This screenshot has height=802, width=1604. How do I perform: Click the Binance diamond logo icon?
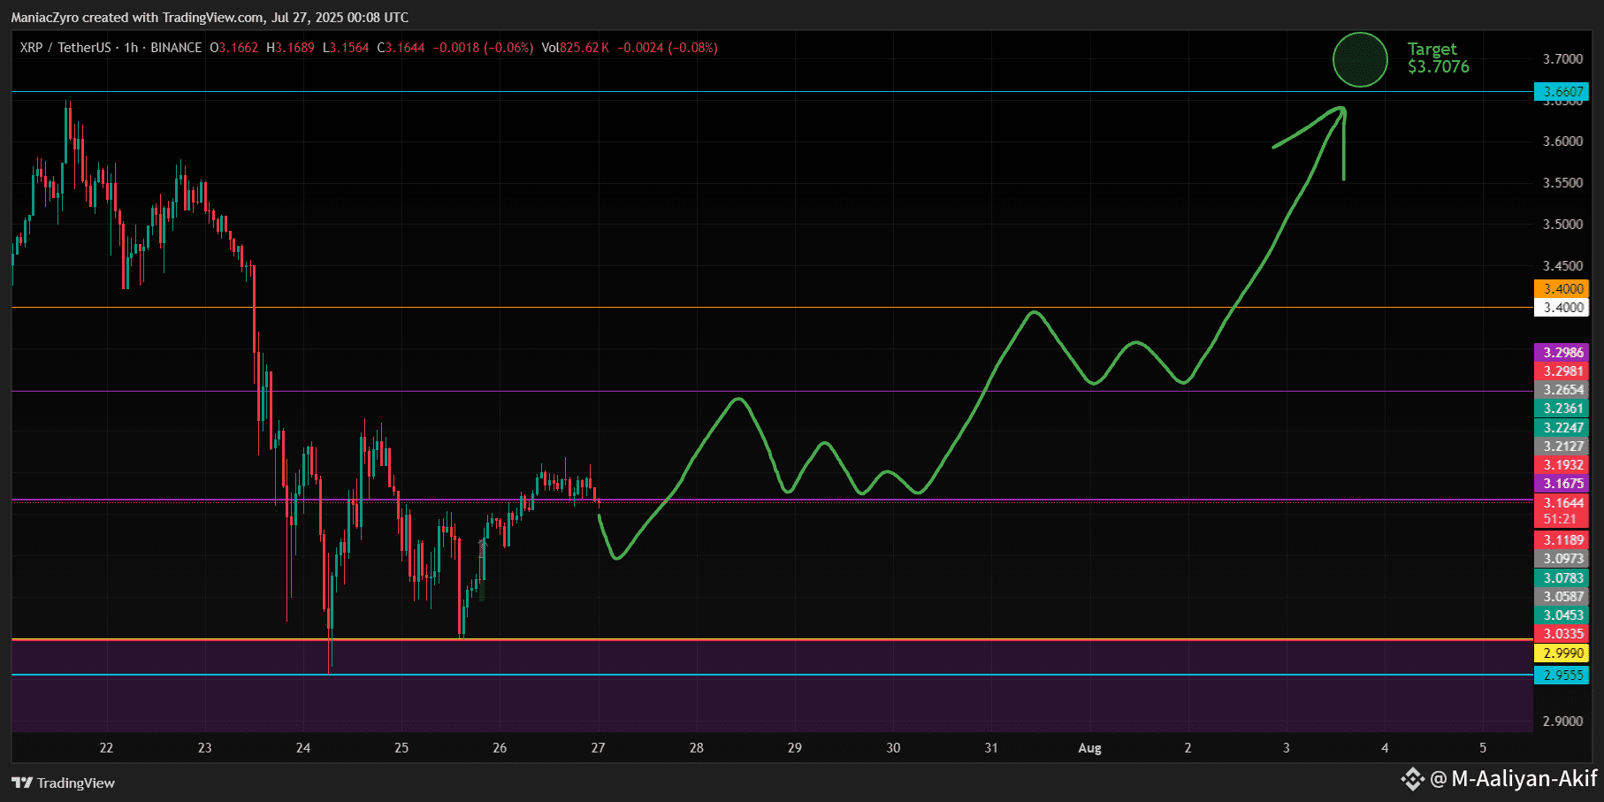[x=1412, y=779]
